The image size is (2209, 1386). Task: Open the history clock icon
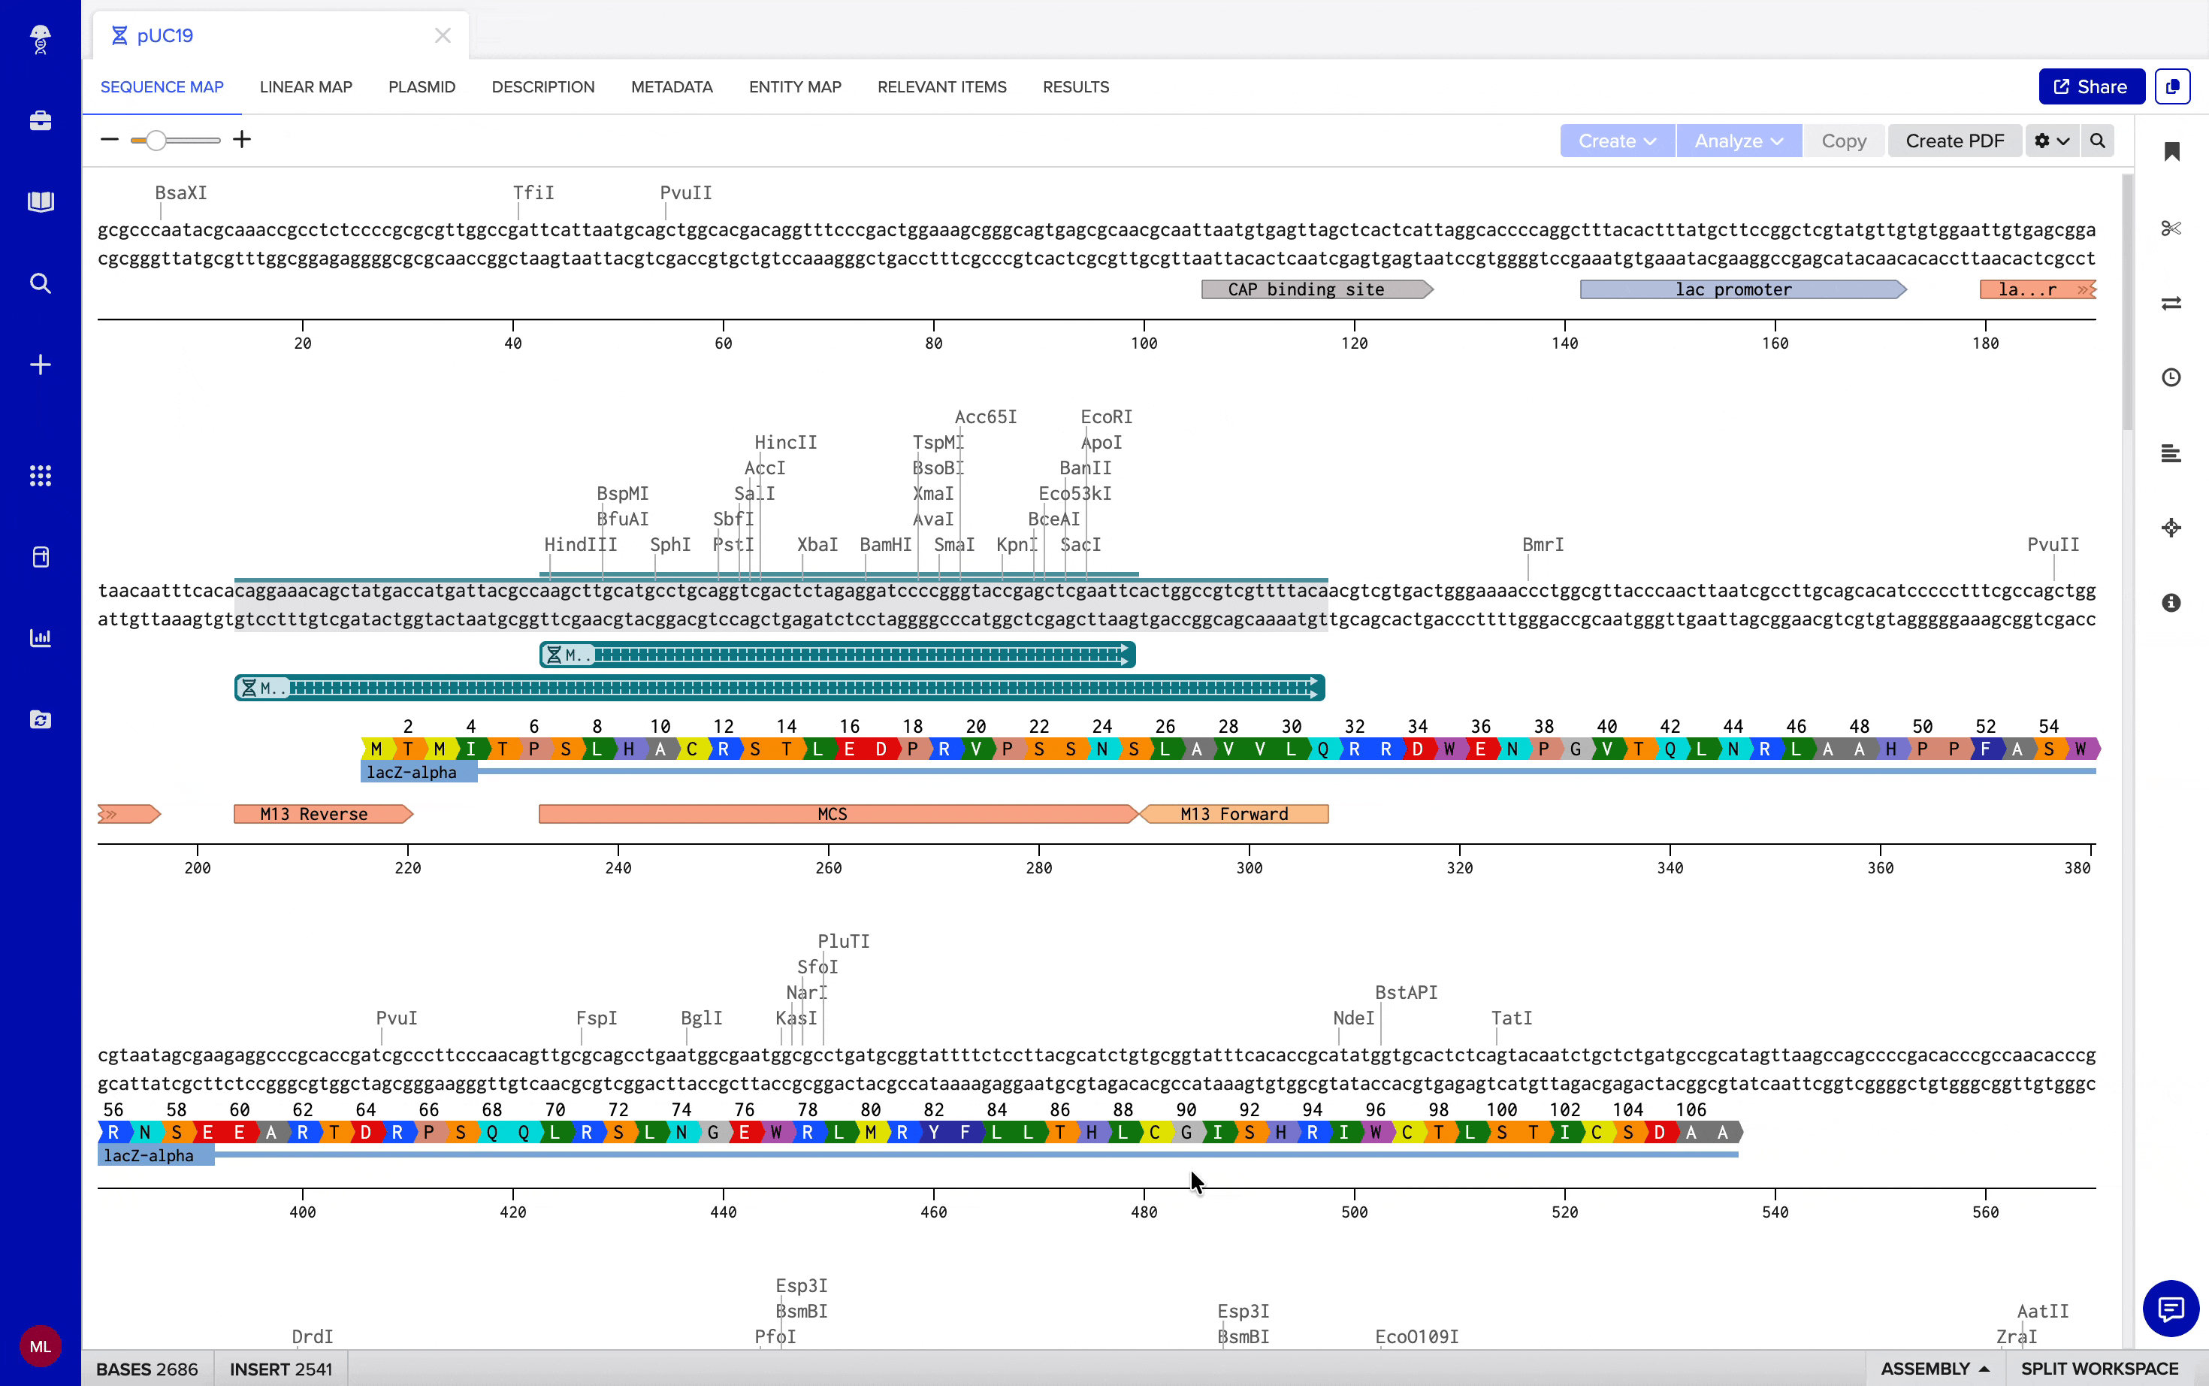pyautogui.click(x=2171, y=377)
